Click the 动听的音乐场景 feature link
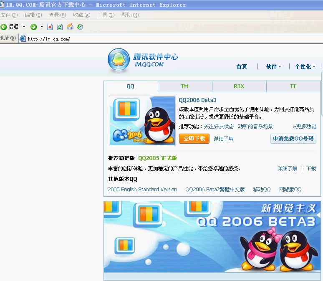This screenshot has width=323, height=281. 255,127
